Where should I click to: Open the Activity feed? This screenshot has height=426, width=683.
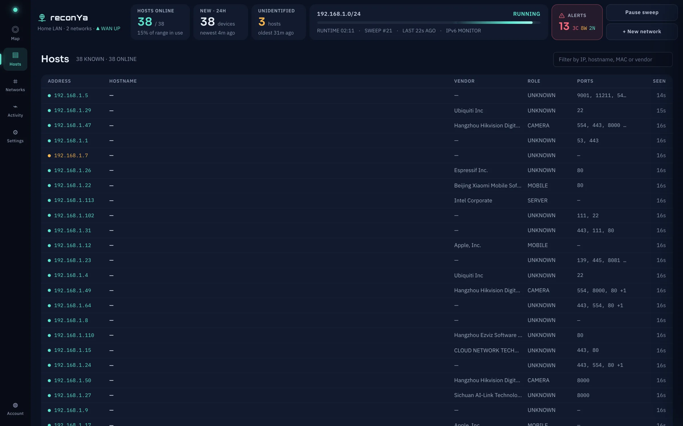click(x=15, y=110)
